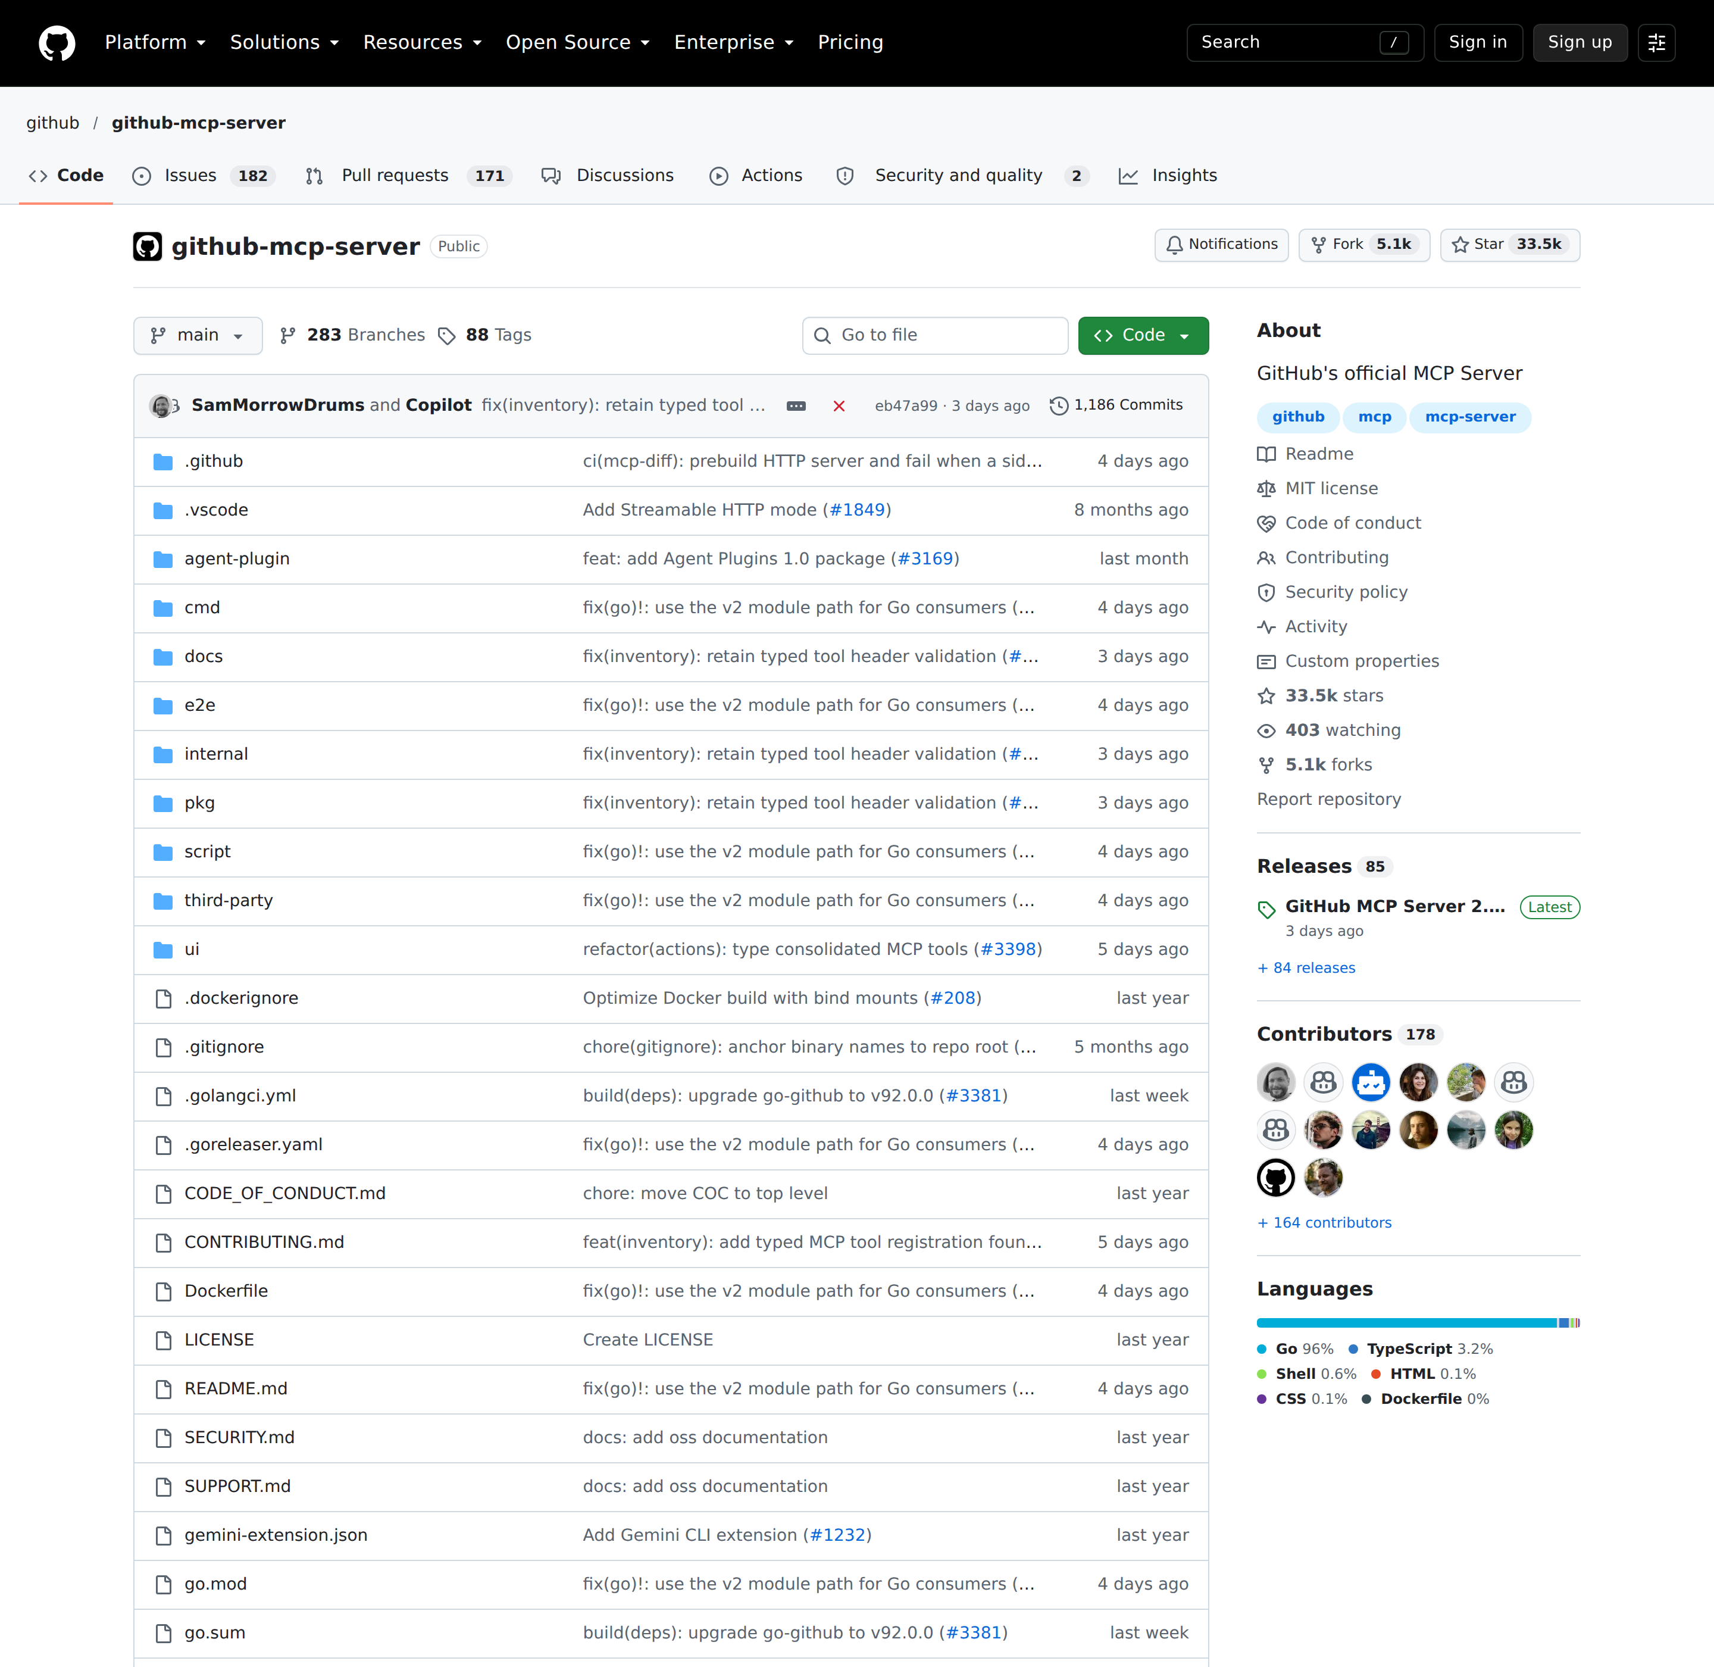Image resolution: width=1714 pixels, height=1667 pixels.
Task: Click the TypeScript language color dot
Action: 1353,1349
